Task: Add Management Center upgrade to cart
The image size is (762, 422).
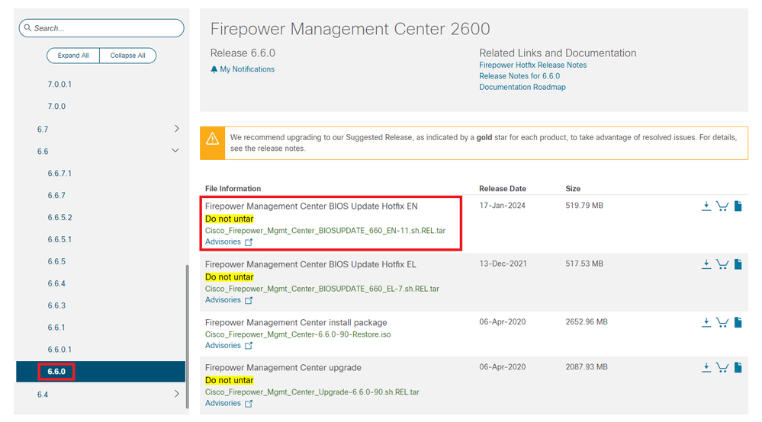Action: pyautogui.click(x=722, y=368)
